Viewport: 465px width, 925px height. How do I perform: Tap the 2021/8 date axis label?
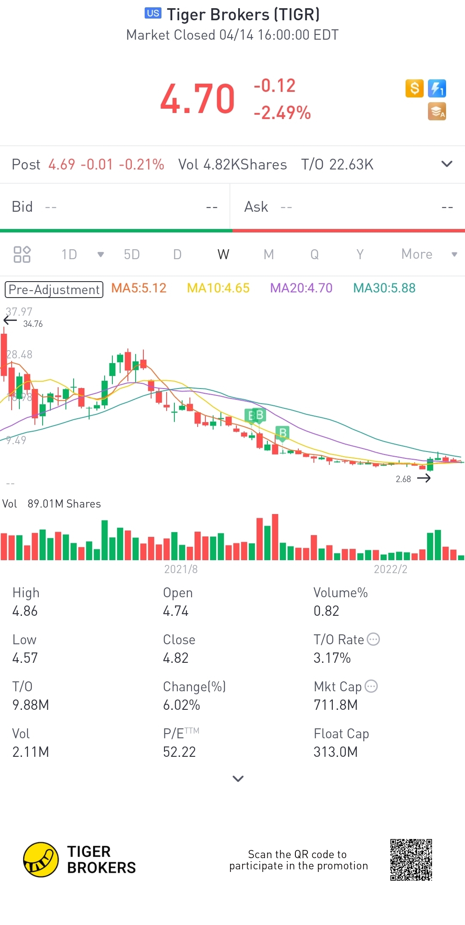(181, 569)
